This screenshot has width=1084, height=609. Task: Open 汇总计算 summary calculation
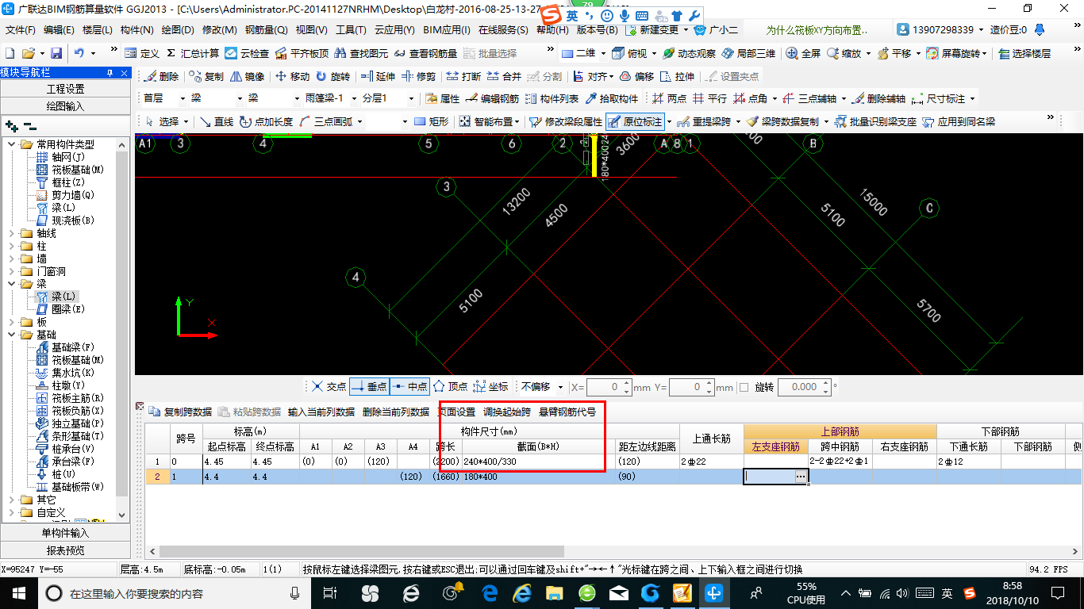[192, 53]
